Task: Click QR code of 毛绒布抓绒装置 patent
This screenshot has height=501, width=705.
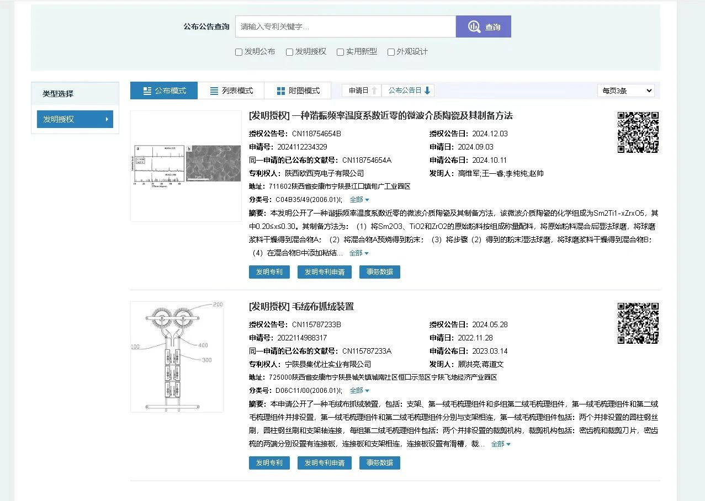Action: point(638,323)
